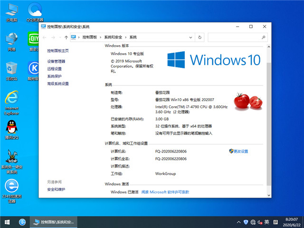The height and width of the screenshot is (228, 304).
Task: Open the IME keyboard tray icon
Action: point(275,222)
